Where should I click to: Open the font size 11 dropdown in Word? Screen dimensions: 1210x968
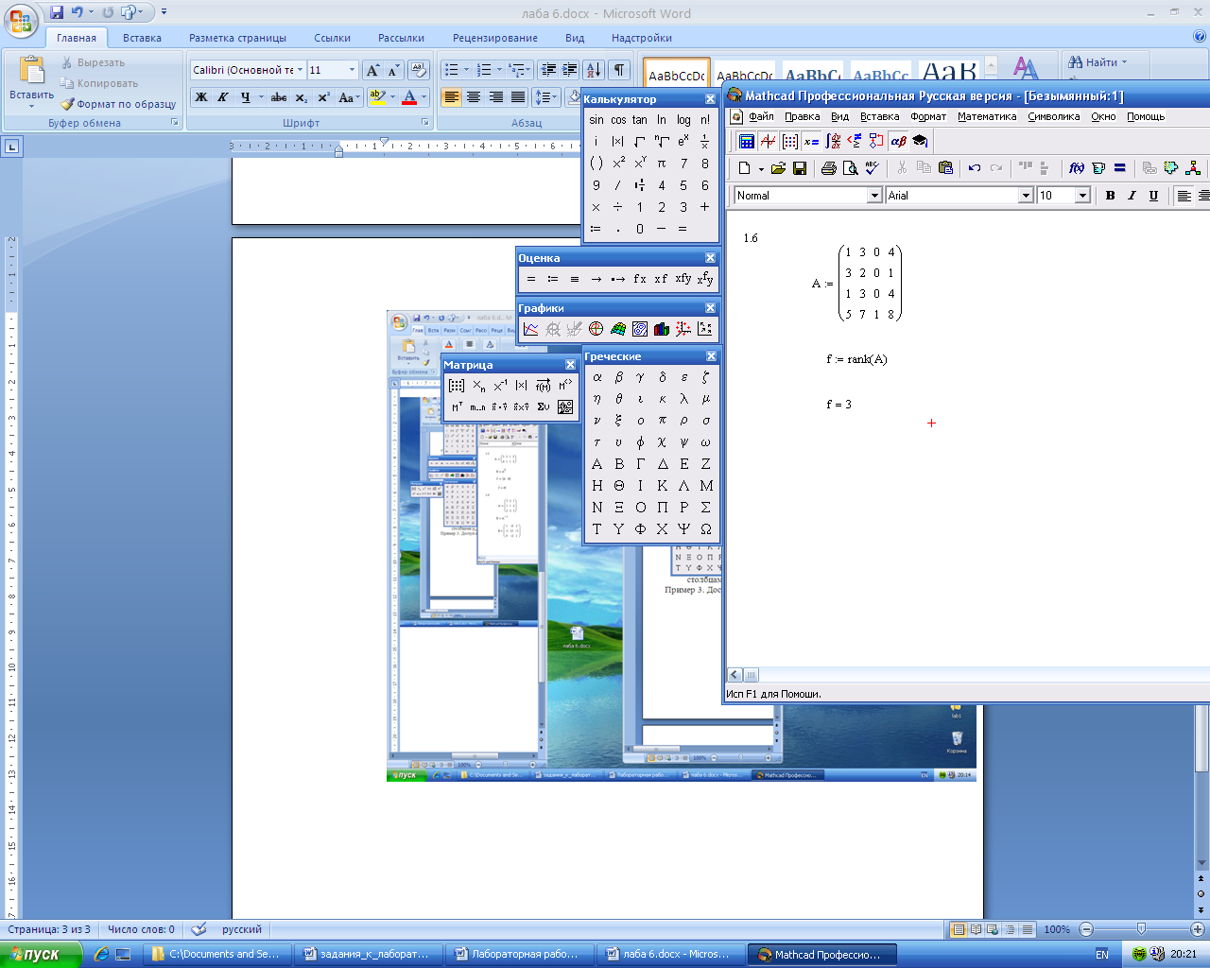352,70
